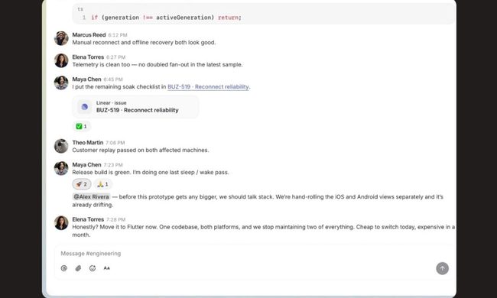Image resolution: width=497 pixels, height=298 pixels.
Task: Select the generation code block
Action: pos(264,14)
